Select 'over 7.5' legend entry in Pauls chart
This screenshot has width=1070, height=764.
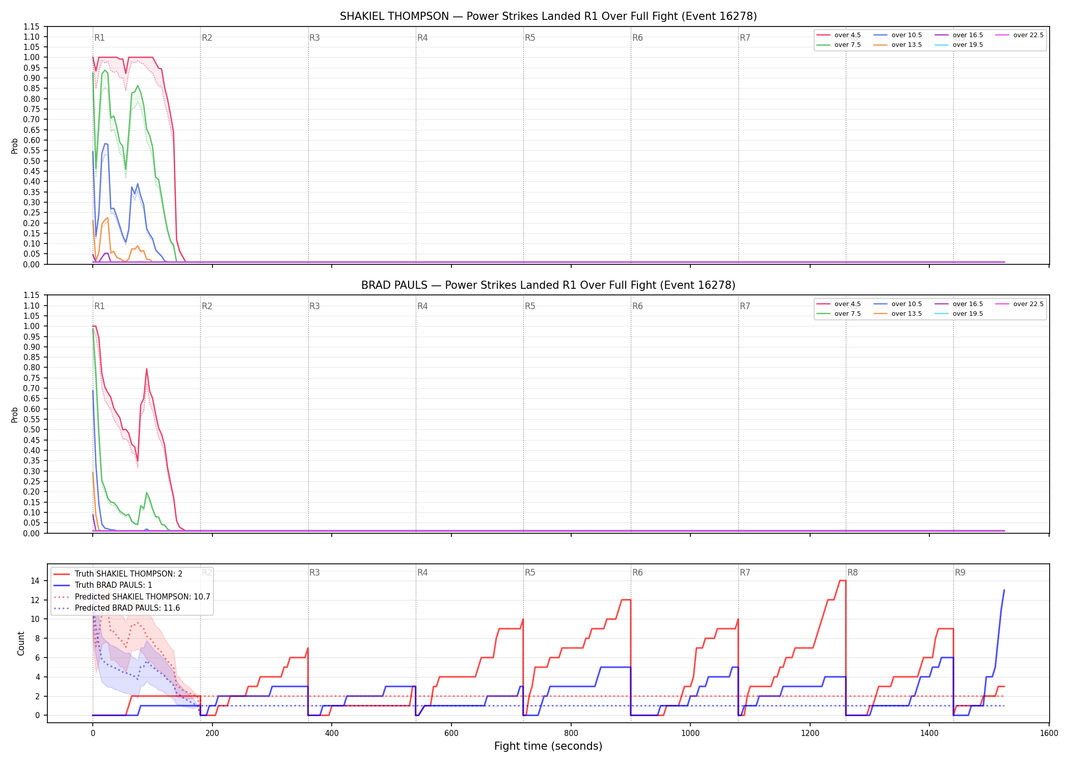click(839, 314)
